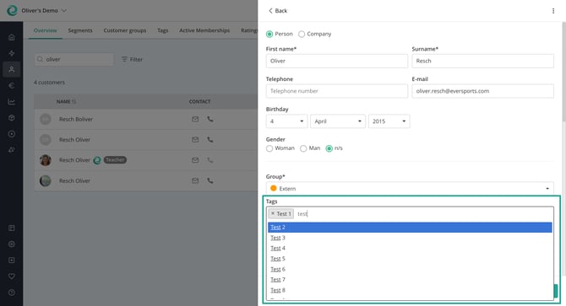The width and height of the screenshot is (566, 306).
Task: Click the email icon for Resch Boliver
Action: click(195, 119)
